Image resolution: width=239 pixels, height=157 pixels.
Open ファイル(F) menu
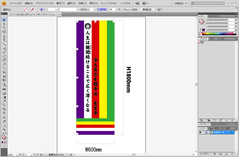16,3
